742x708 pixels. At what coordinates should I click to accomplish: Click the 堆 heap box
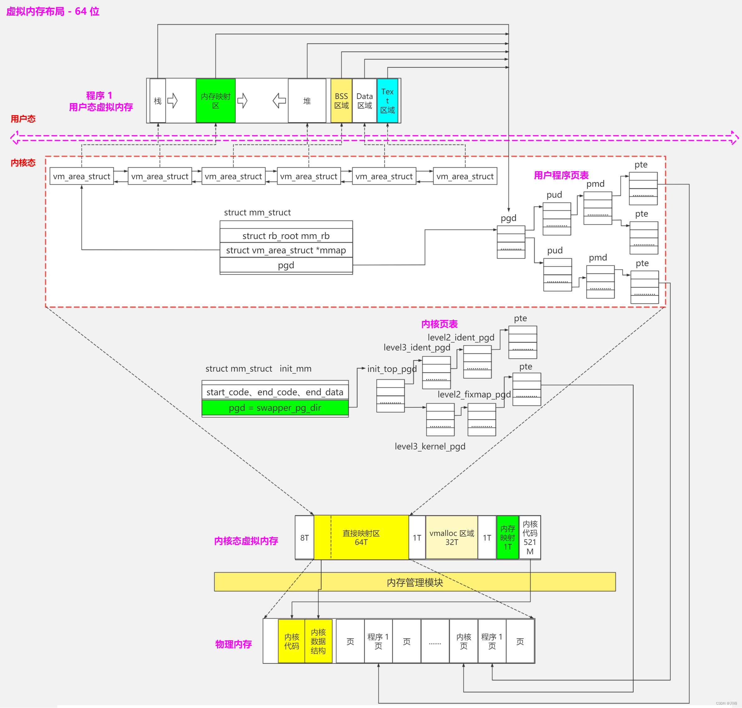tap(307, 101)
